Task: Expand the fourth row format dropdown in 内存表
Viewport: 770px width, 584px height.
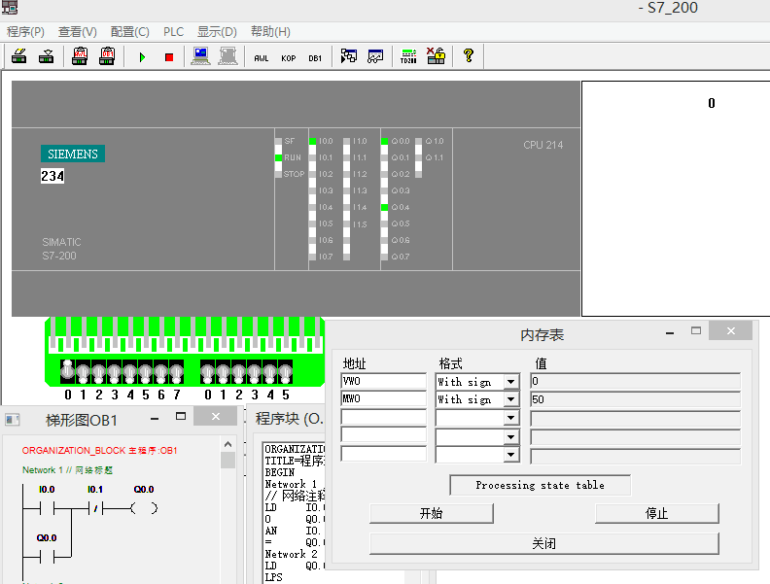Action: point(511,436)
